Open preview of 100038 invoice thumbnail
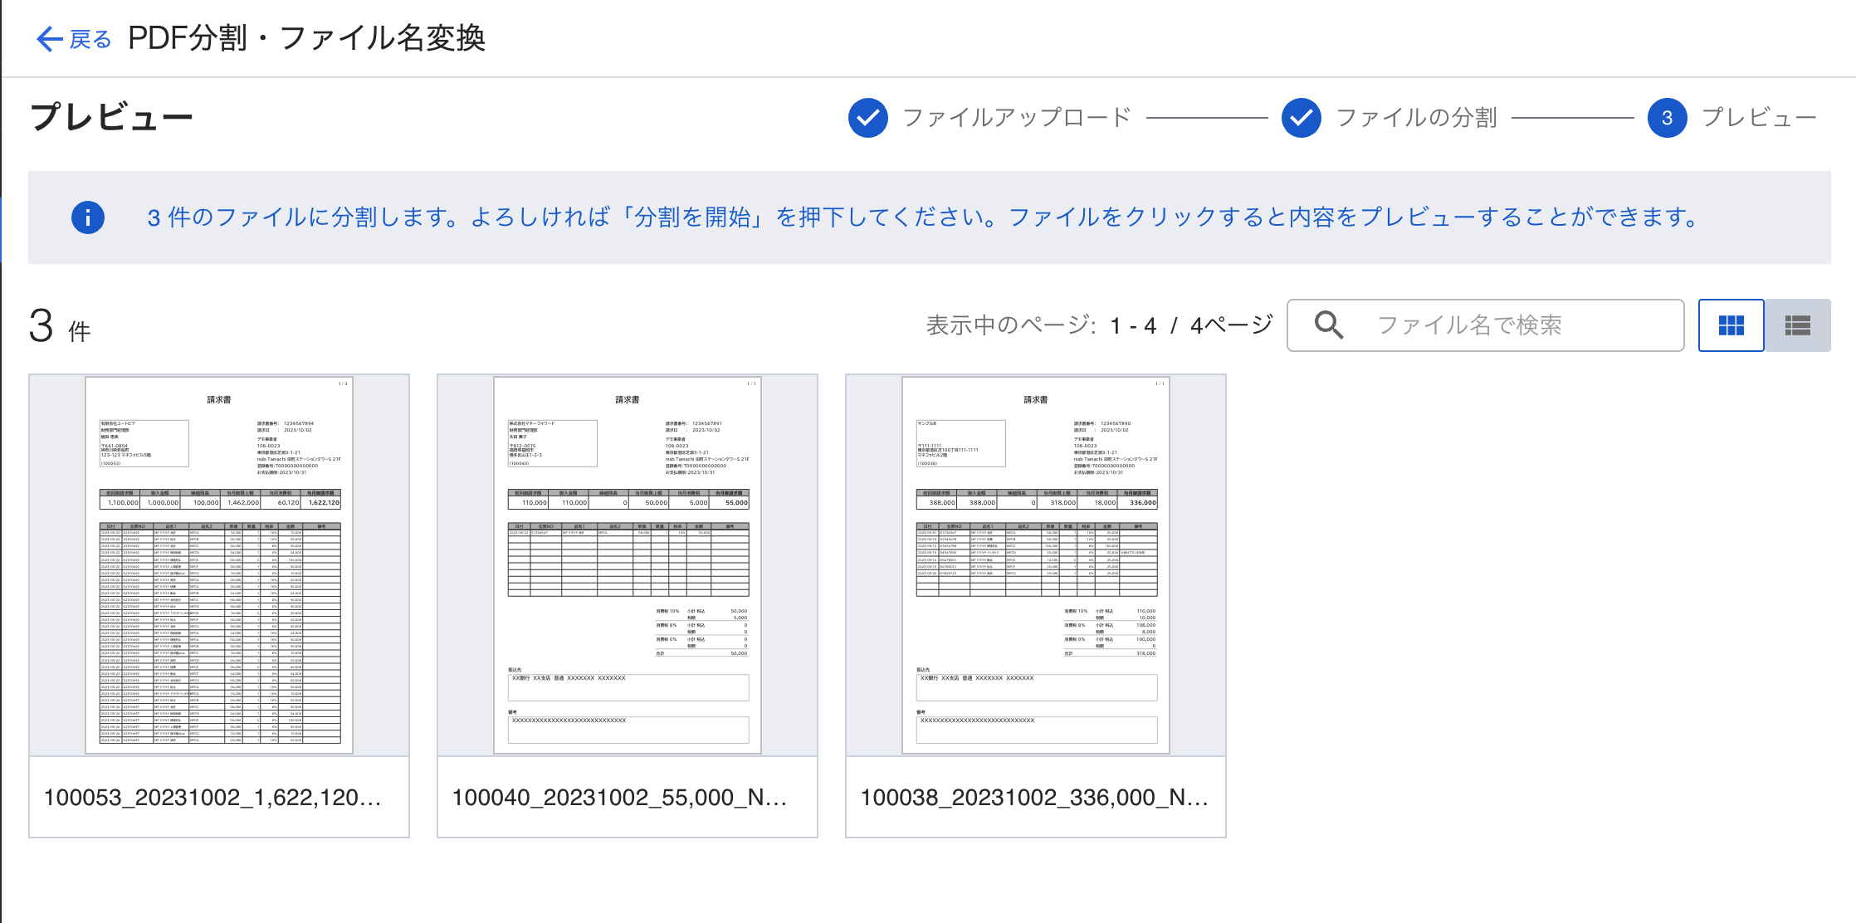This screenshot has width=1856, height=923. (1036, 564)
